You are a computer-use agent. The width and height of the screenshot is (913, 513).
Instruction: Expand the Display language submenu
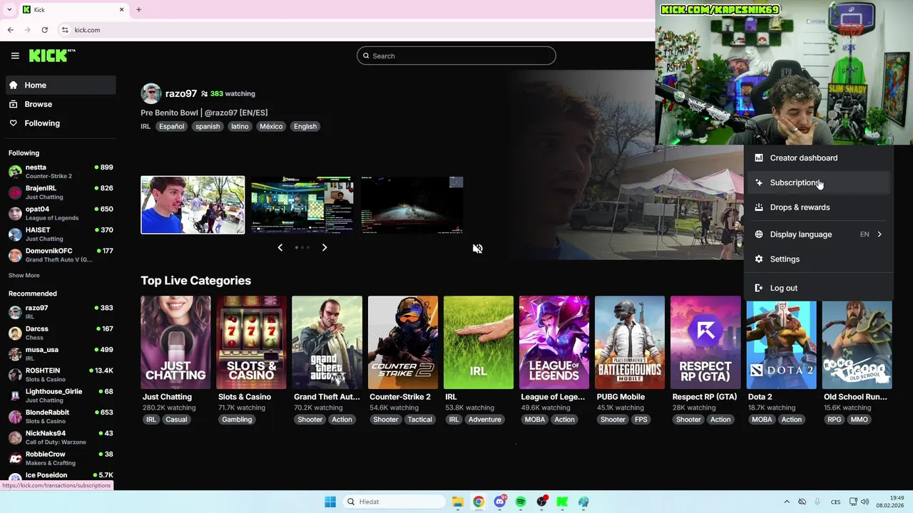(x=819, y=234)
